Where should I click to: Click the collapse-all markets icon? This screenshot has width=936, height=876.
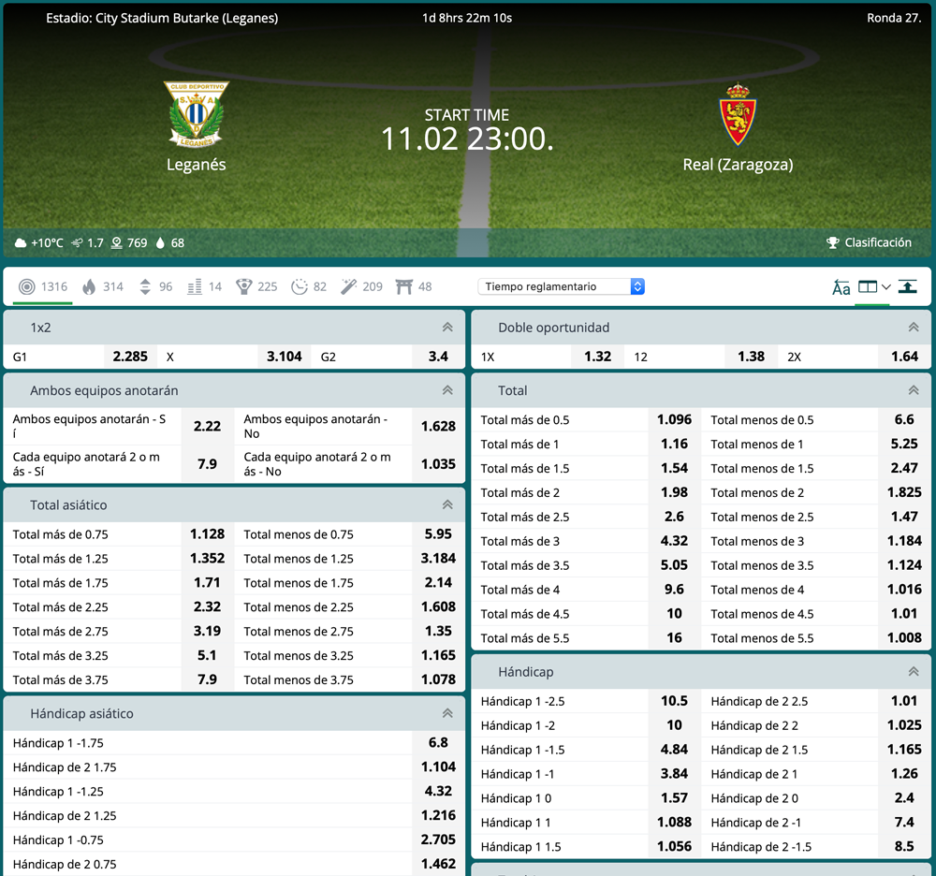pos(908,287)
